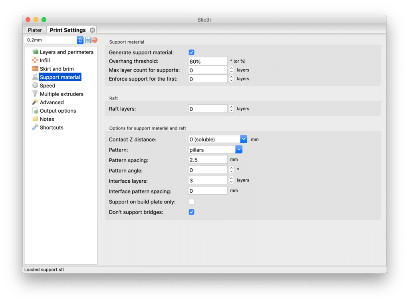Select the Skirt and brim icon
The width and height of the screenshot is (409, 303).
35,69
